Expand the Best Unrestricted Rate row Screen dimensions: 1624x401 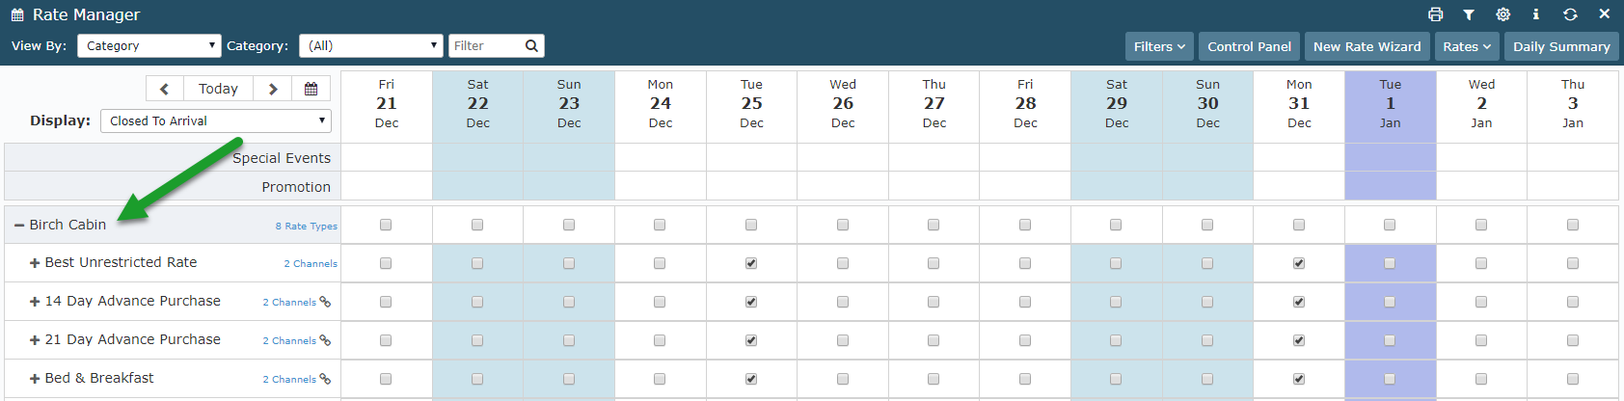35,263
